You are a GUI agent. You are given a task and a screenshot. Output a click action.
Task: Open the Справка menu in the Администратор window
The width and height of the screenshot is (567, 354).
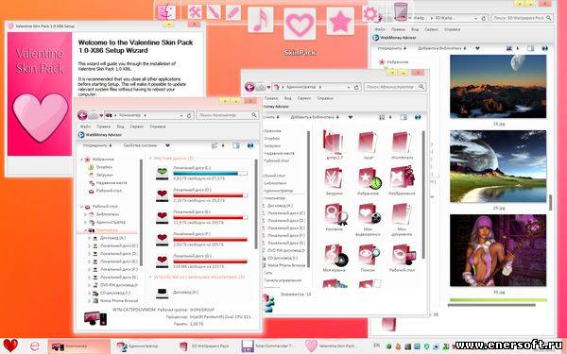point(325,98)
